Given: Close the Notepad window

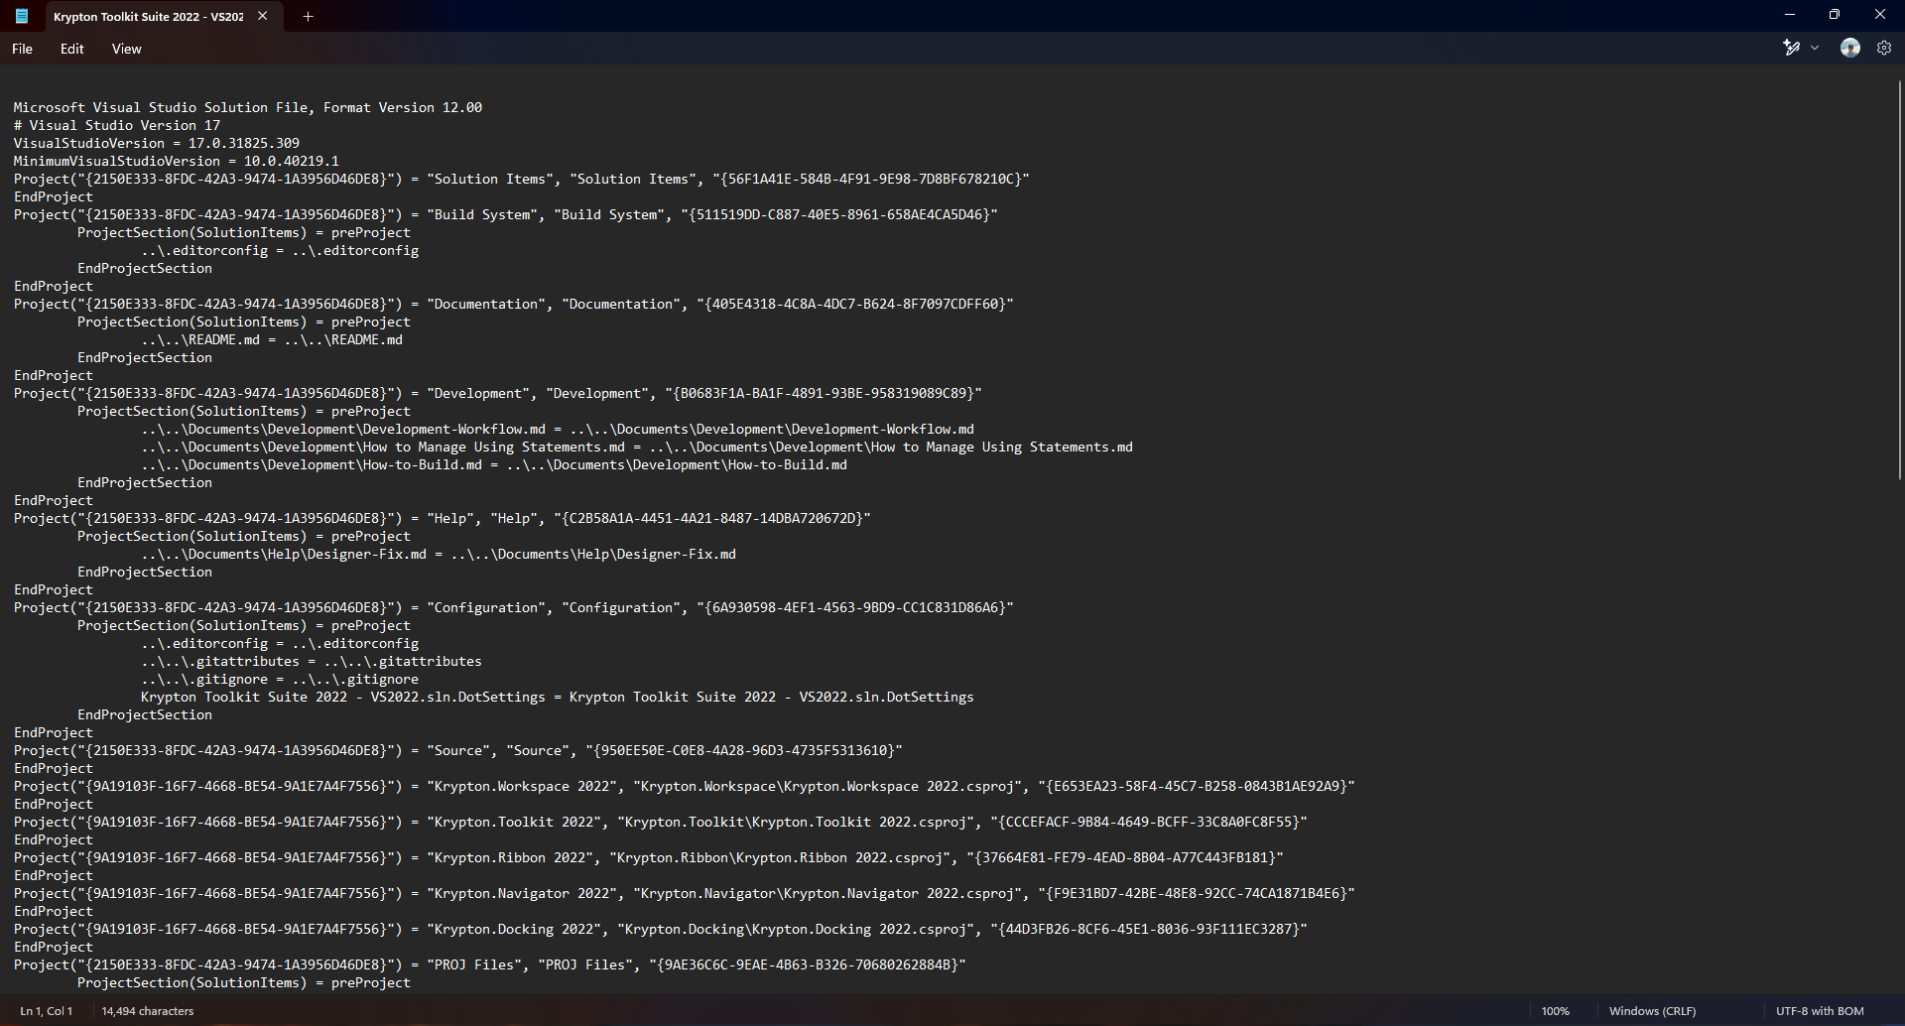Looking at the screenshot, I should (1879, 15).
